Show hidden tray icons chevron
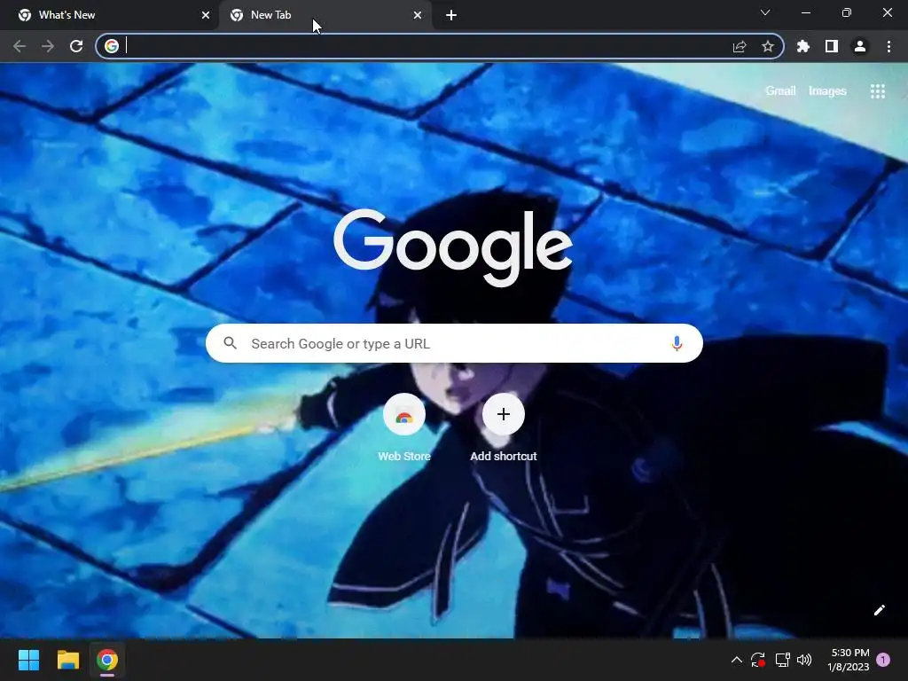908x681 pixels. 737,660
